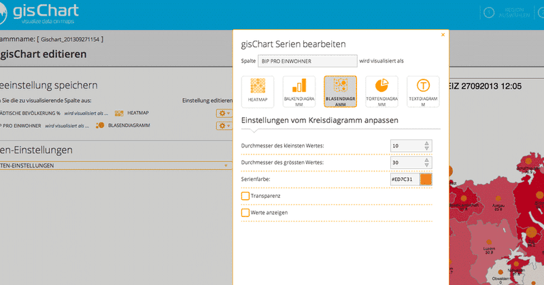This screenshot has width=544, height=285.
Task: Click the gisChart logo
Action: [40, 13]
